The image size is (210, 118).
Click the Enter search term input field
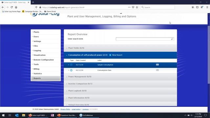click(x=145, y=39)
